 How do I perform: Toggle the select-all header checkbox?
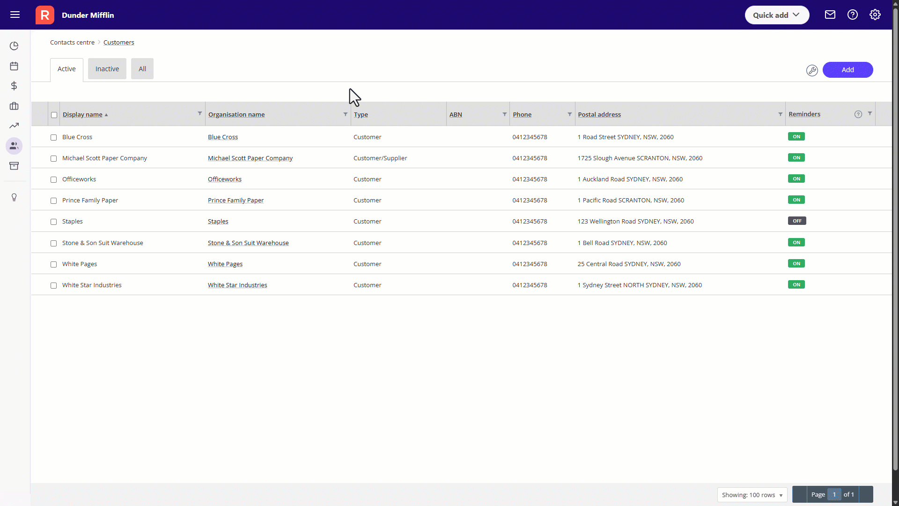(54, 115)
